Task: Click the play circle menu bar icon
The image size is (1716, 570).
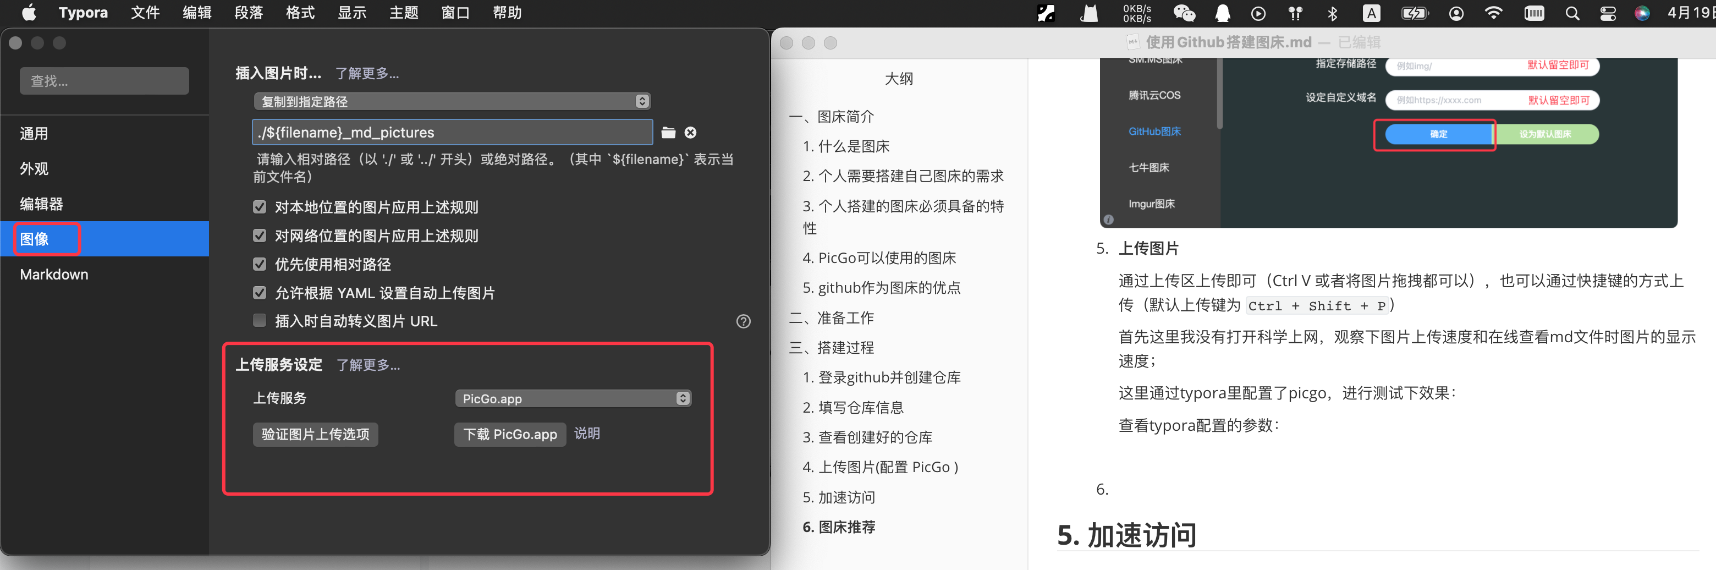Action: coord(1258,13)
